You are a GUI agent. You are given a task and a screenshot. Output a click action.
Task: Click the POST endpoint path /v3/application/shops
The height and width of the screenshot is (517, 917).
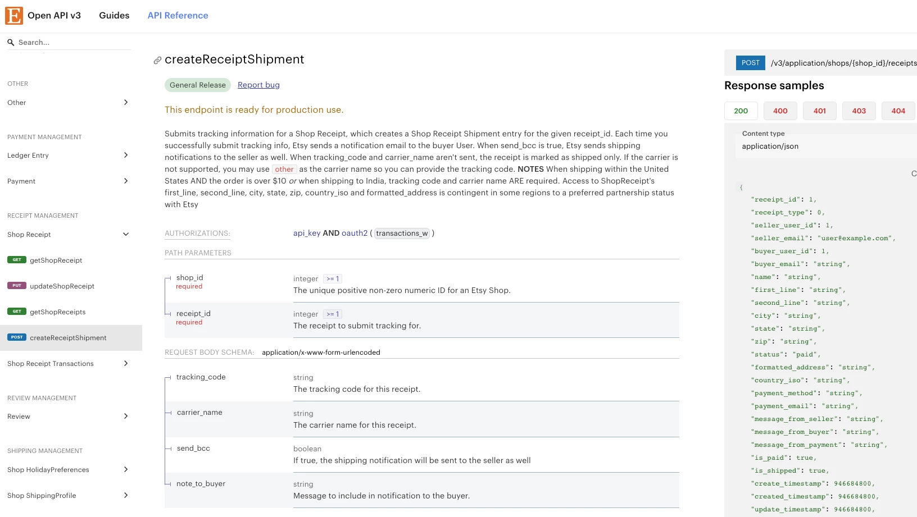tap(843, 63)
